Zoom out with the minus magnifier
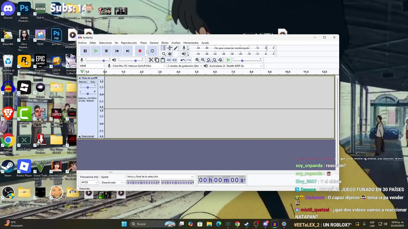 click(x=203, y=60)
